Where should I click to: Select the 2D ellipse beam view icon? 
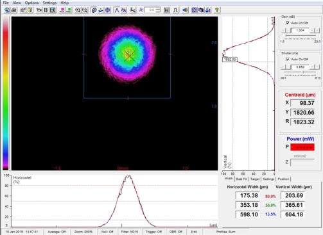[94, 10]
